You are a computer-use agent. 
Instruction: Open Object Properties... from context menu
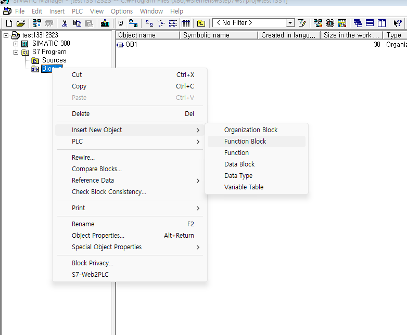[x=130, y=235]
